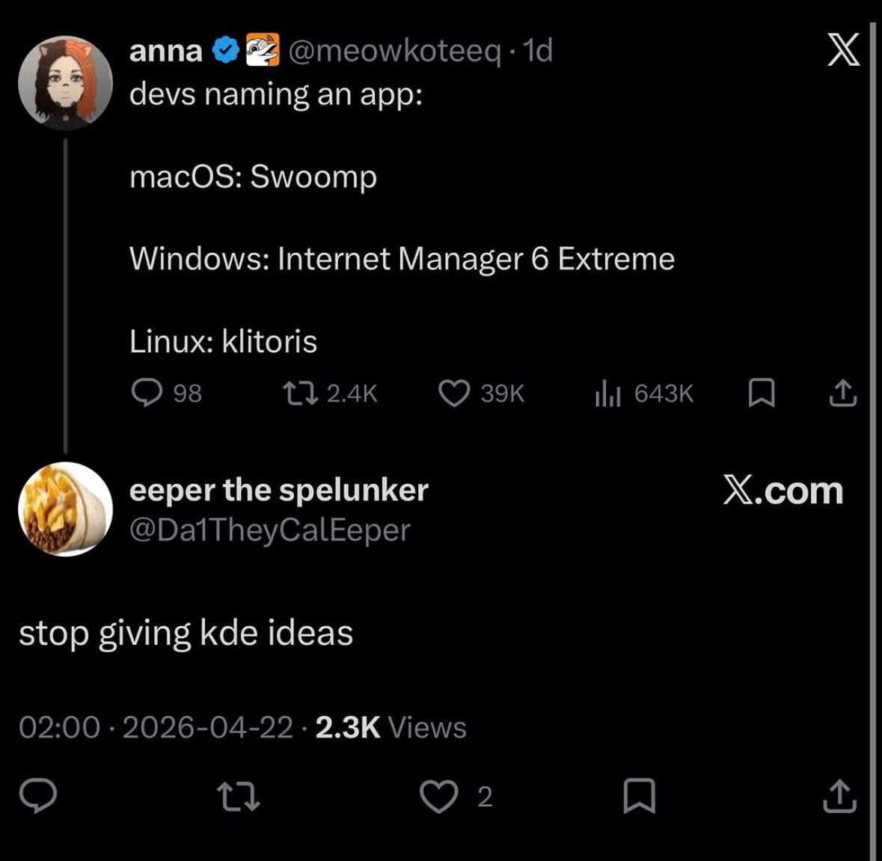
Task: Click the X logo at top right
Action: pos(843,52)
